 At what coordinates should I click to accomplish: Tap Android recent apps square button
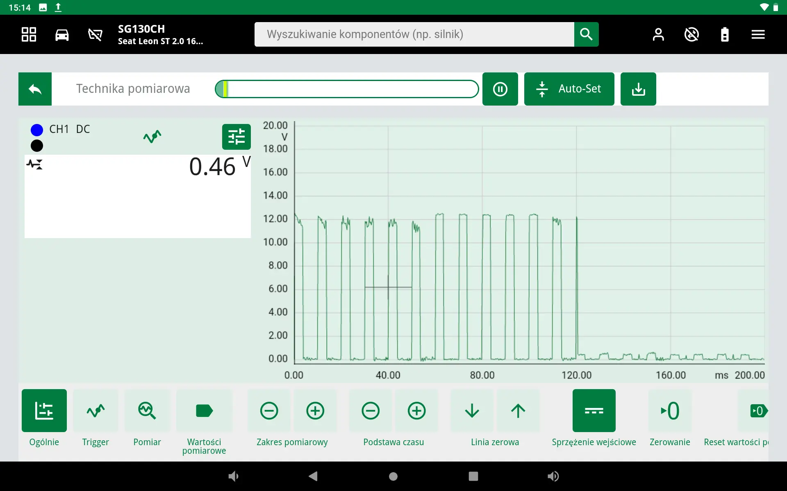tap(473, 476)
